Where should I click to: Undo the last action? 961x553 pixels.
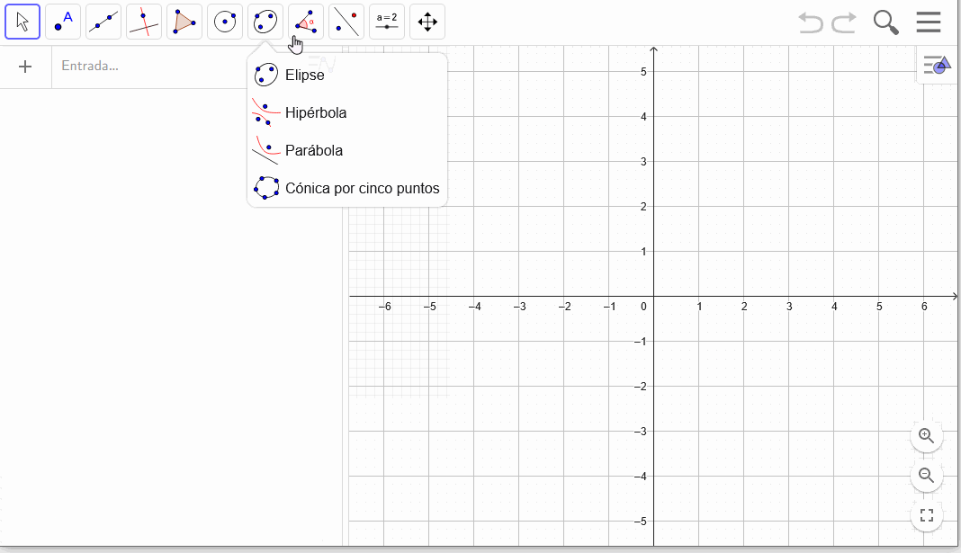(810, 22)
